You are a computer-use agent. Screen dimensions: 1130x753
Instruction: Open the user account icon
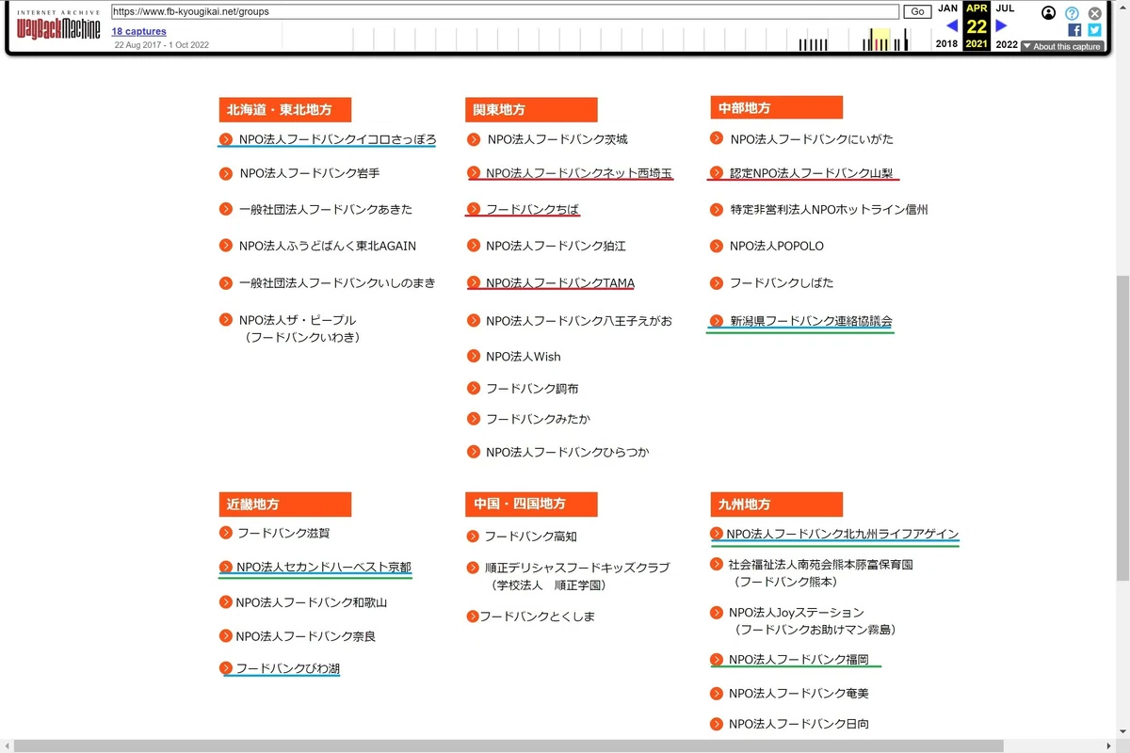(x=1049, y=13)
